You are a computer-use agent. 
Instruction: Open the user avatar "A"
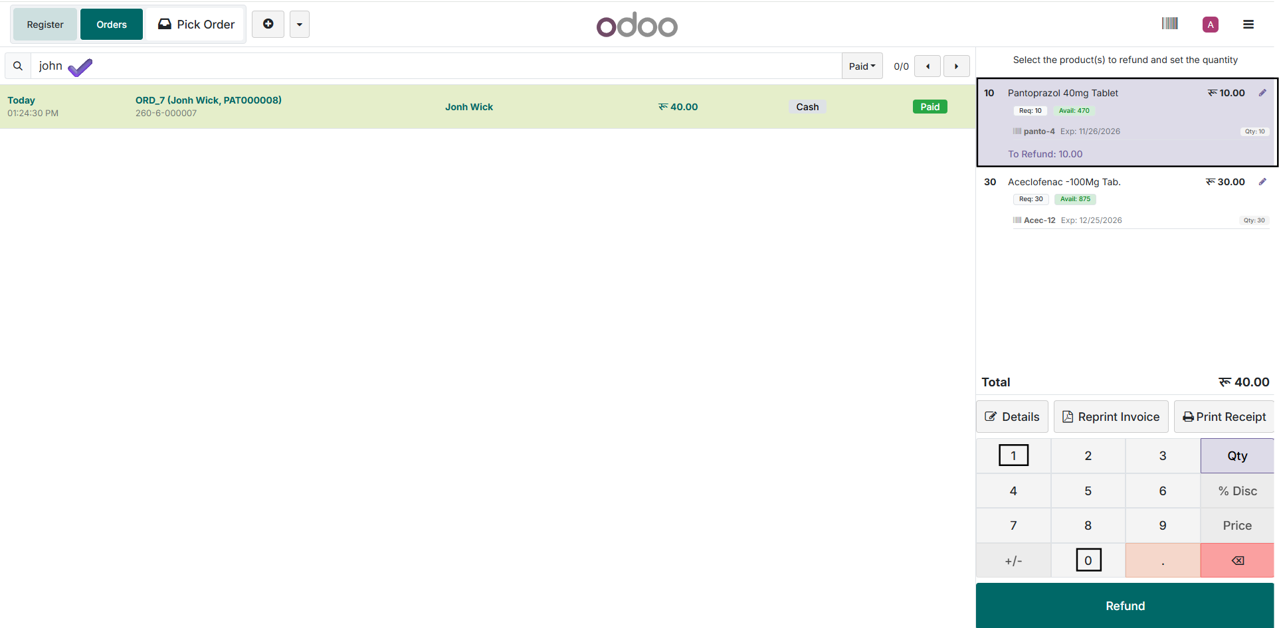pos(1211,25)
